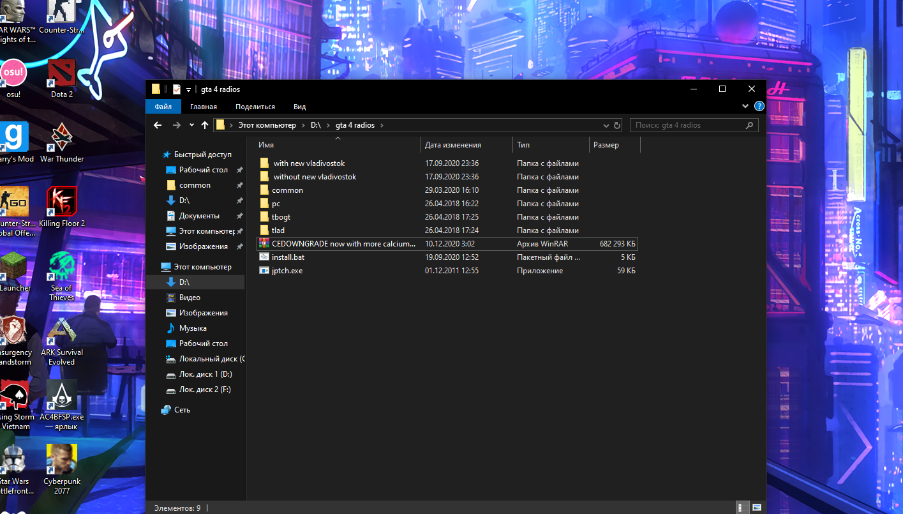Image resolution: width=903 pixels, height=514 pixels.
Task: Click the Cyberpunk 2077 desktop icon
Action: click(x=62, y=469)
